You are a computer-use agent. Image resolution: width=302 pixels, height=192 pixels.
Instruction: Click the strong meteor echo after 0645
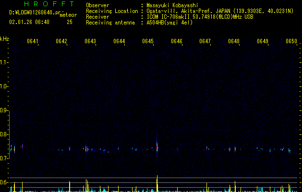tap(157, 148)
